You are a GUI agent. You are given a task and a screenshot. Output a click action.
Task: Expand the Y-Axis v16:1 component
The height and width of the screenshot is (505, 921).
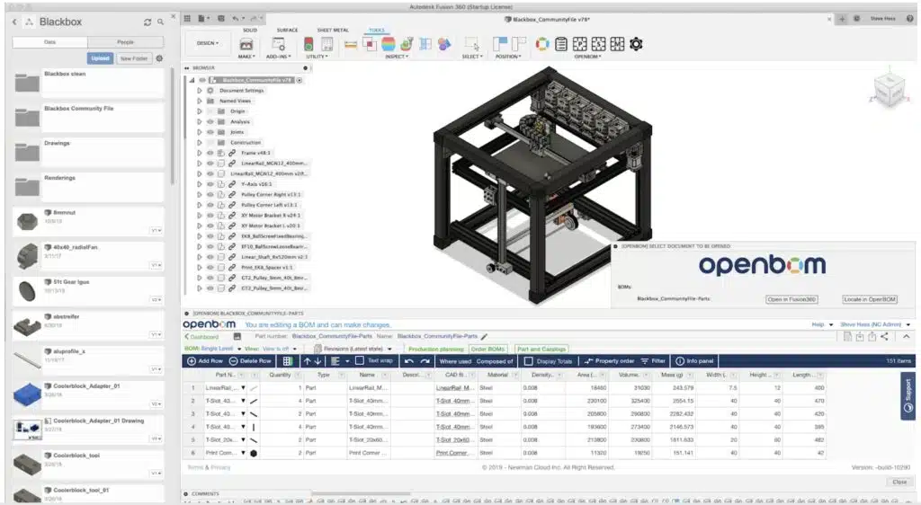pyautogui.click(x=199, y=184)
